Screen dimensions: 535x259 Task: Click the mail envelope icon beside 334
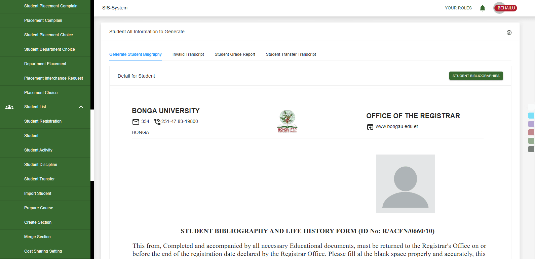click(x=136, y=122)
